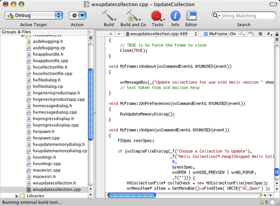Screen dimensions: 280x206
Task: Go back in editor file history
Action: pyautogui.click(x=110, y=34)
